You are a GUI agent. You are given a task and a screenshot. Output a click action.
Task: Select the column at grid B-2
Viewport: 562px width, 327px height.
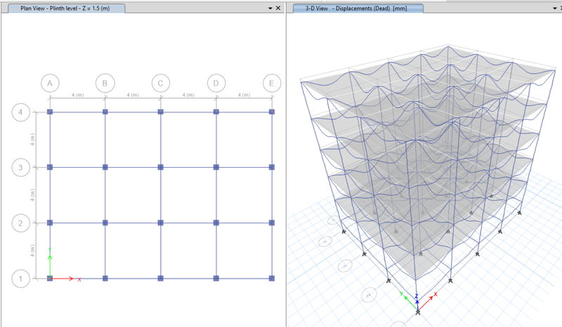[x=105, y=222]
